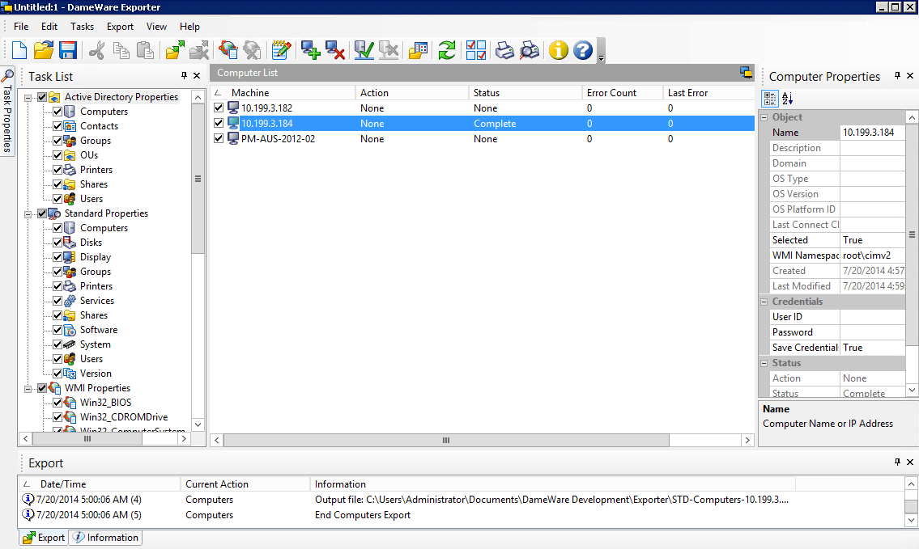Open the Export menu in the menu bar
The width and height of the screenshot is (919, 549).
coord(120,27)
